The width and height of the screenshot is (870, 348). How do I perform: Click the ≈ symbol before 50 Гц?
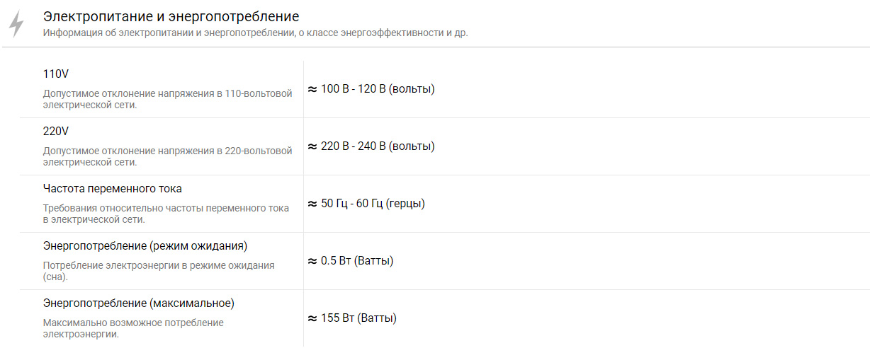pyautogui.click(x=312, y=204)
